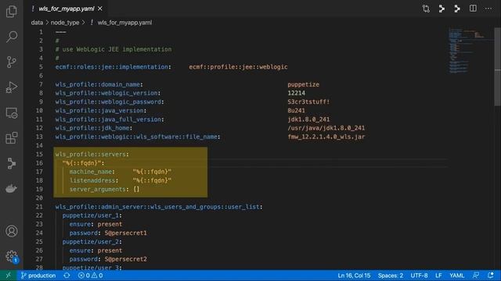Open the Accounts menu

pos(12,231)
